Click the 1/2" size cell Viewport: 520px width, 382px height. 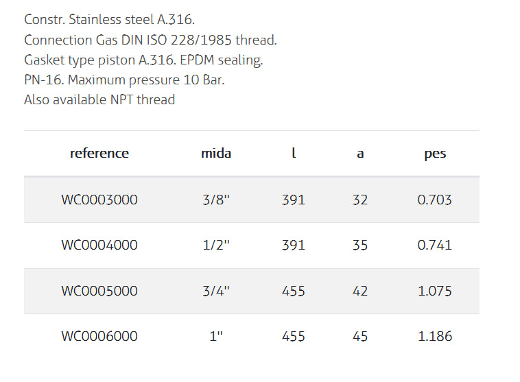(x=216, y=246)
